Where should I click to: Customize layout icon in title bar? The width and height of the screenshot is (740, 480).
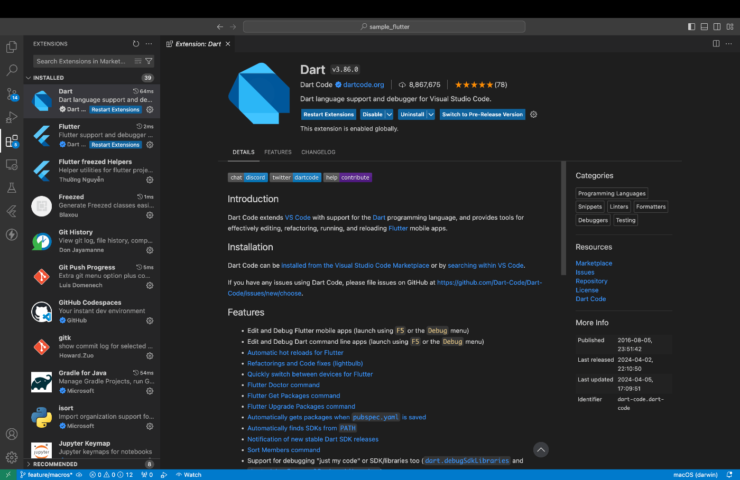(x=730, y=27)
